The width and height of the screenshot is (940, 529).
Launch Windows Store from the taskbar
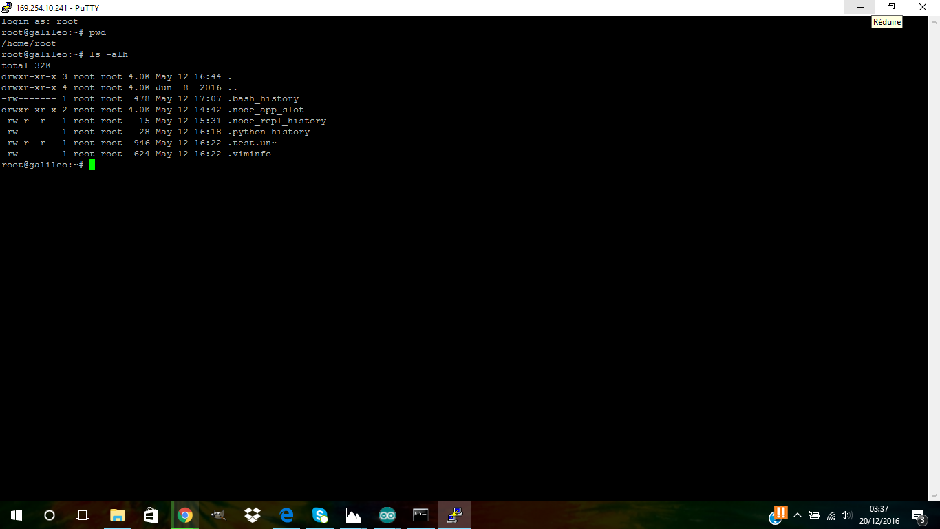(x=151, y=515)
